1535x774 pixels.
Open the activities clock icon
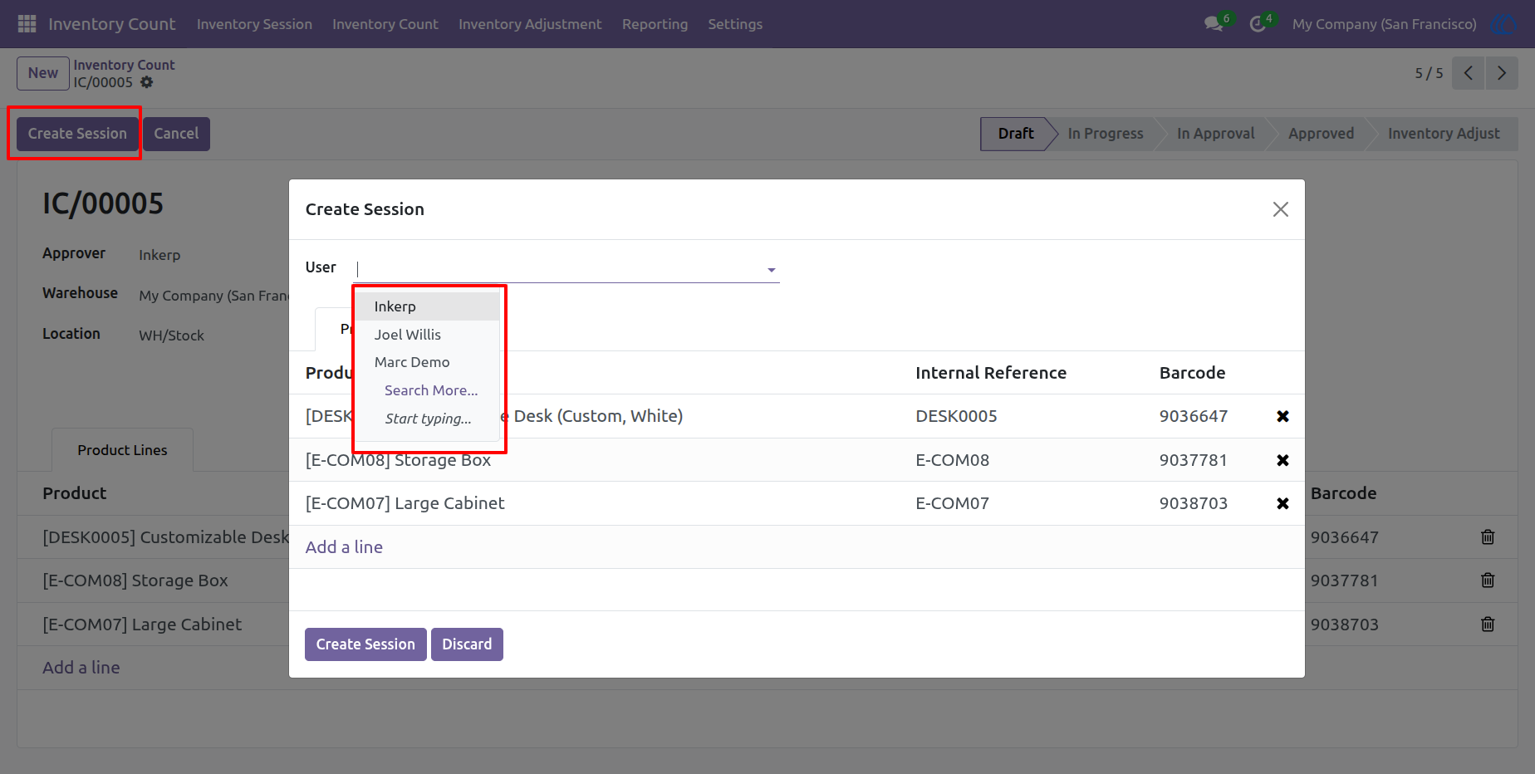point(1258,24)
